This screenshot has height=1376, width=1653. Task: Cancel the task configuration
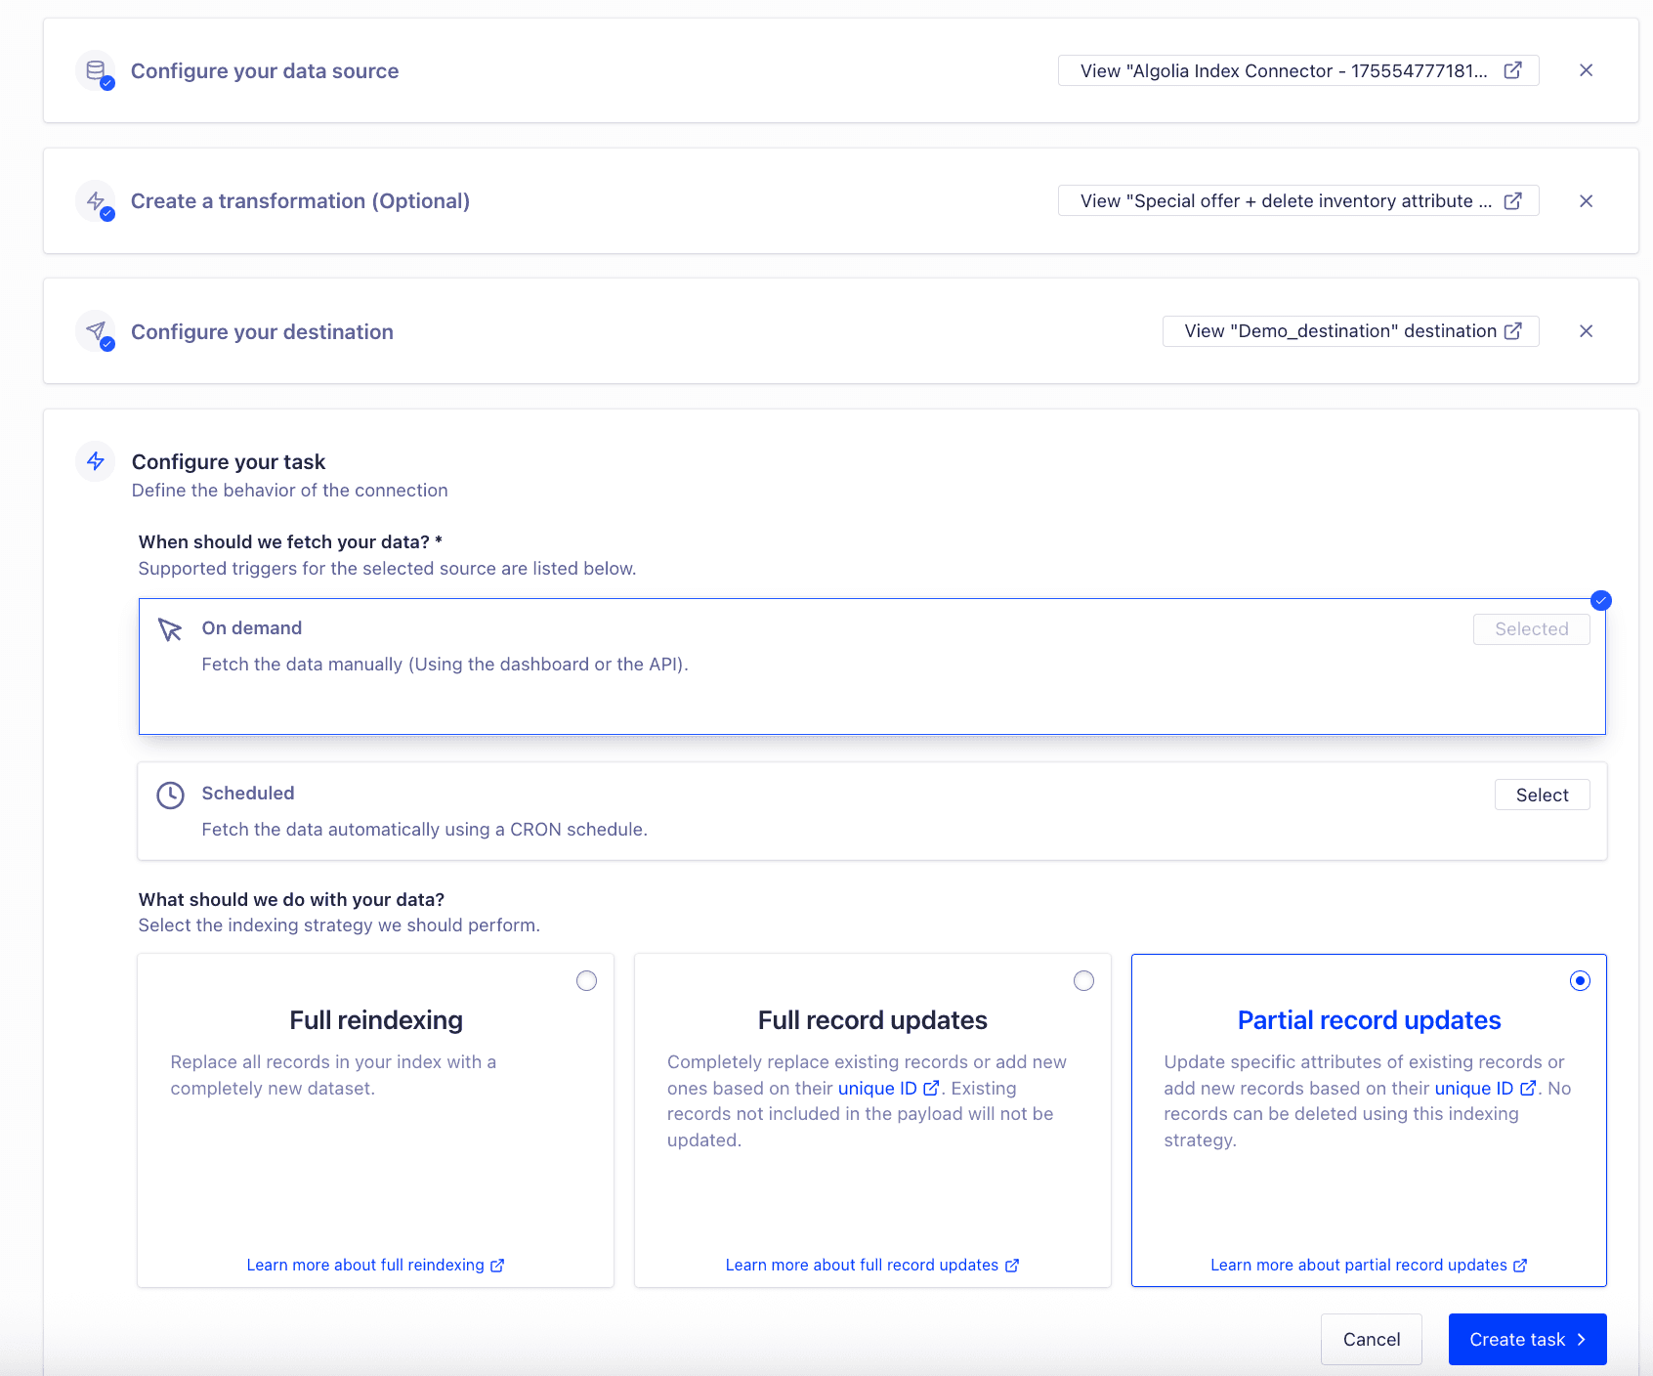point(1371,1339)
